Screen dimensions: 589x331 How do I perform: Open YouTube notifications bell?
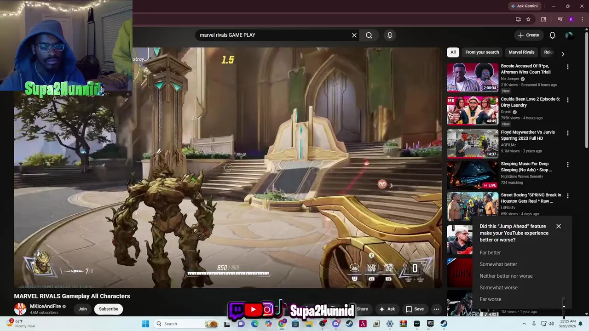click(x=552, y=35)
